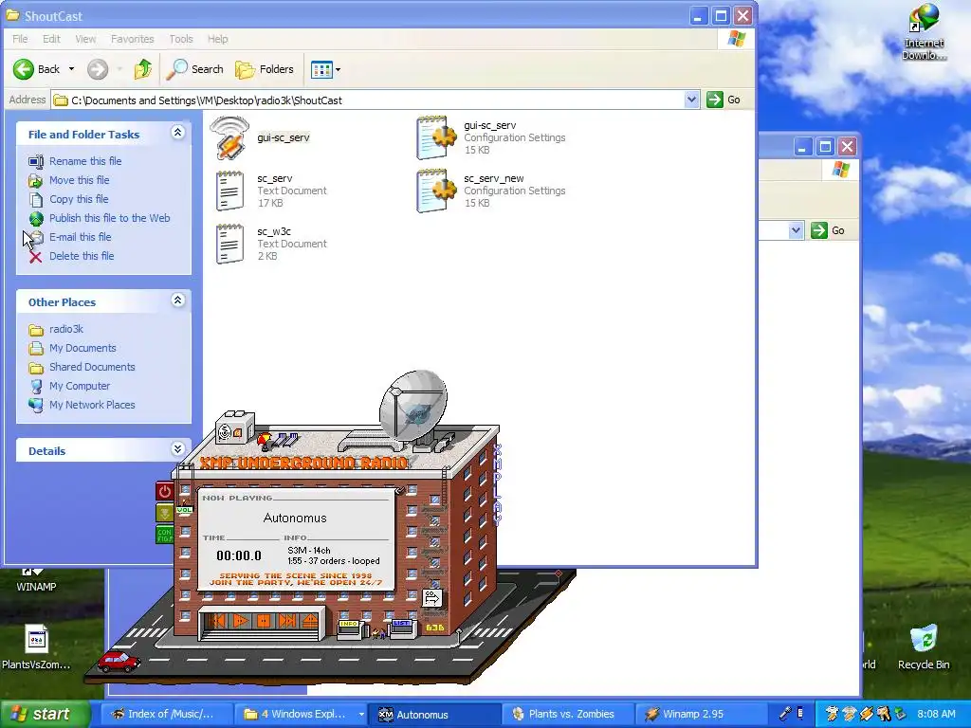Click Rename this file link
Image resolution: width=971 pixels, height=728 pixels.
point(85,161)
